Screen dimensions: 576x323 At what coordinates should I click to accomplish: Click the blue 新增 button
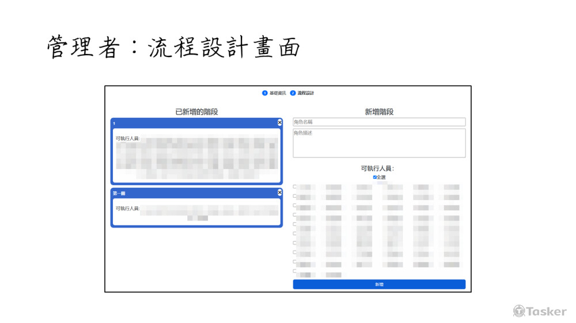(379, 284)
